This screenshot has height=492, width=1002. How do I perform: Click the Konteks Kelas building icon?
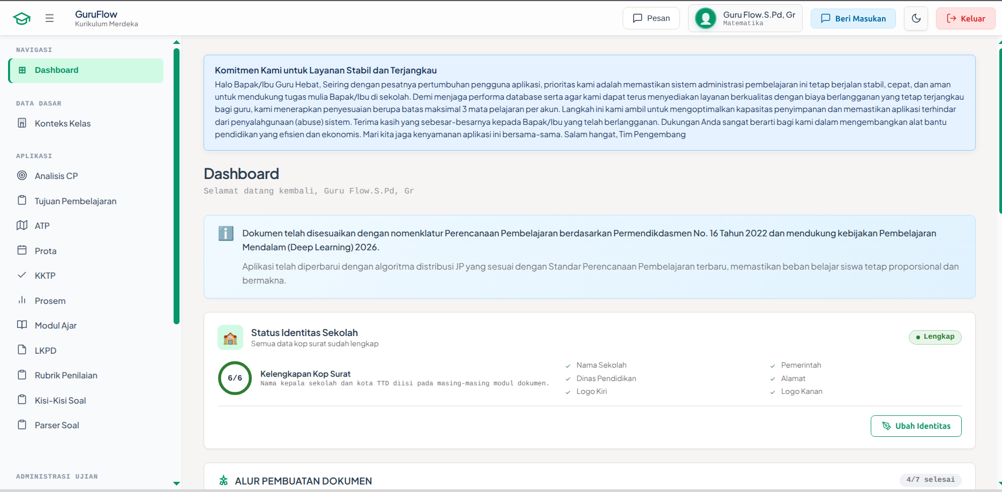(22, 123)
